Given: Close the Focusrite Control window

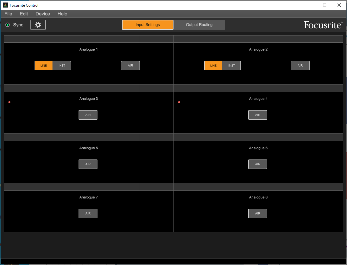Looking at the screenshot, I should pyautogui.click(x=339, y=5).
